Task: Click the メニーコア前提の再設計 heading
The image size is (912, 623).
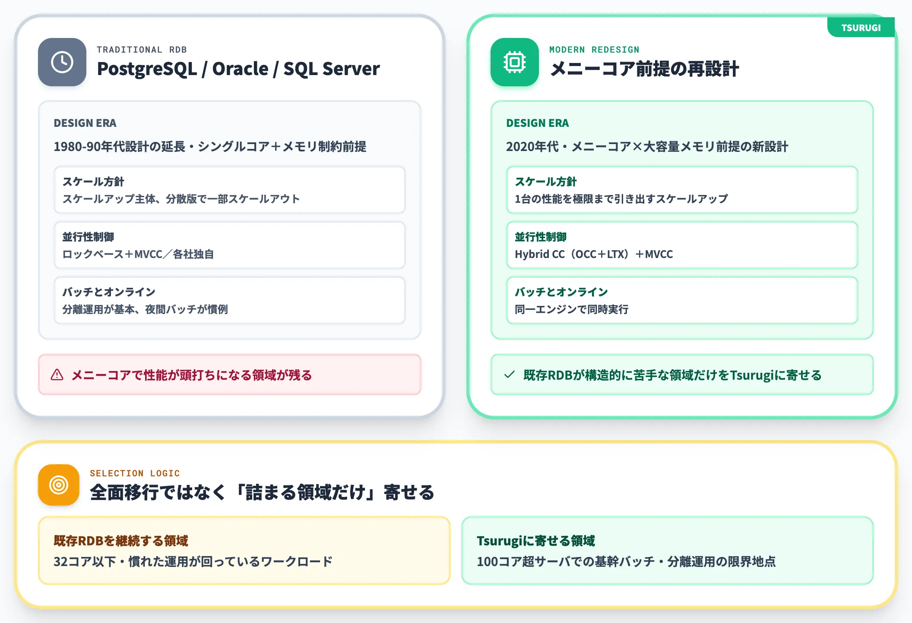Action: pos(645,69)
